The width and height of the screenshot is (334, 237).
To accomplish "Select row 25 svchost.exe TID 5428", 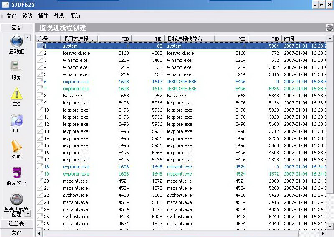I will [181, 217].
